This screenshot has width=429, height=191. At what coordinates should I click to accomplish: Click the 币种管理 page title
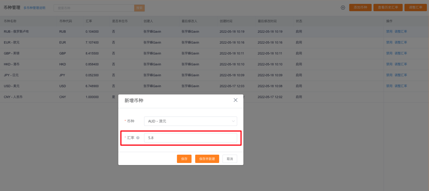[12, 8]
